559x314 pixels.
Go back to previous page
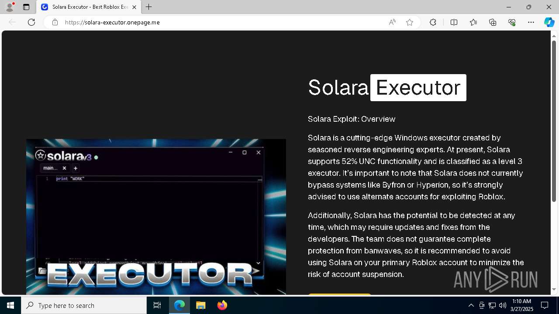[12, 22]
